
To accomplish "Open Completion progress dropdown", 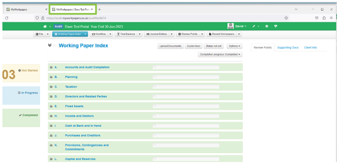I will [x=220, y=54].
